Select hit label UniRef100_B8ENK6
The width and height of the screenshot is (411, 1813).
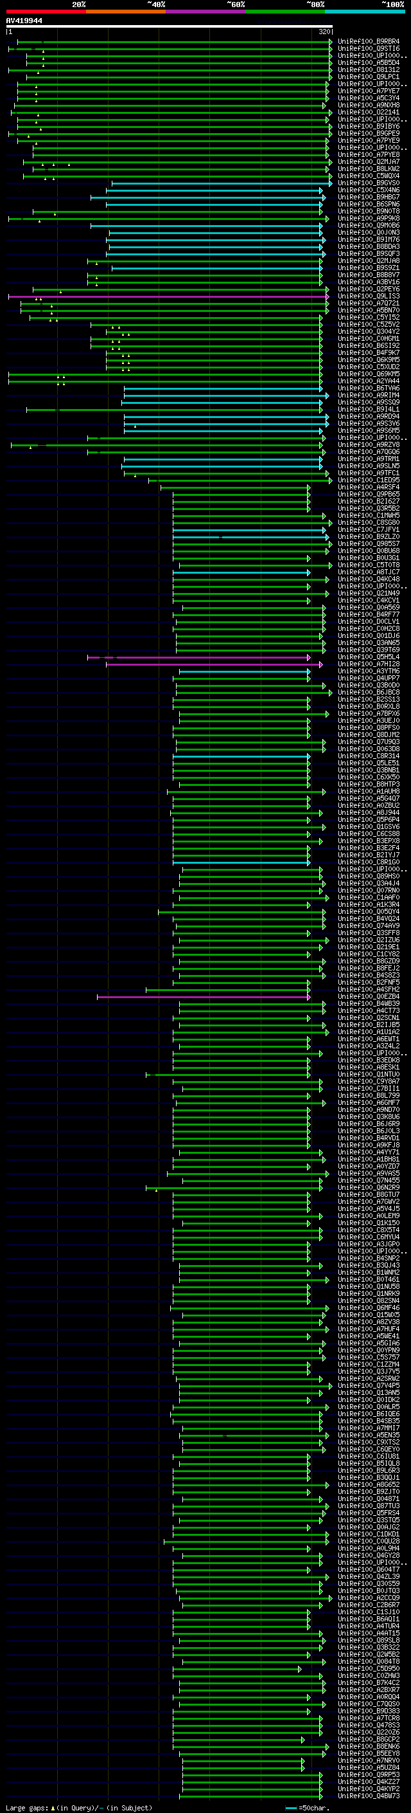click(x=369, y=1746)
